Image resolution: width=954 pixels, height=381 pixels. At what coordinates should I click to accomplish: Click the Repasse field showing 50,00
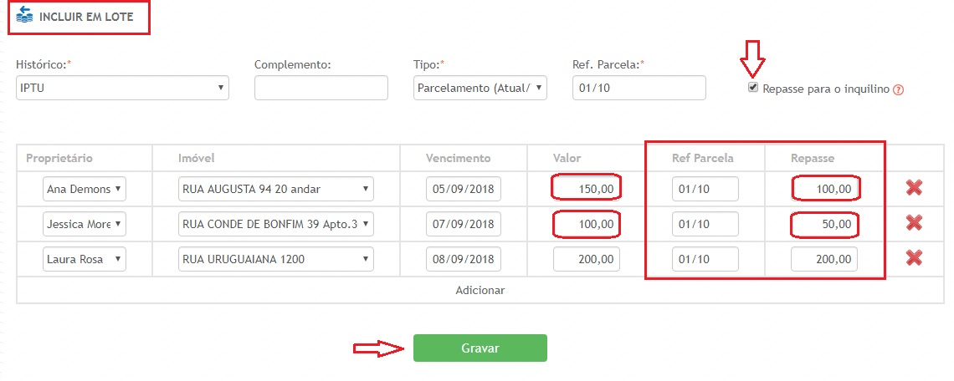(x=824, y=224)
